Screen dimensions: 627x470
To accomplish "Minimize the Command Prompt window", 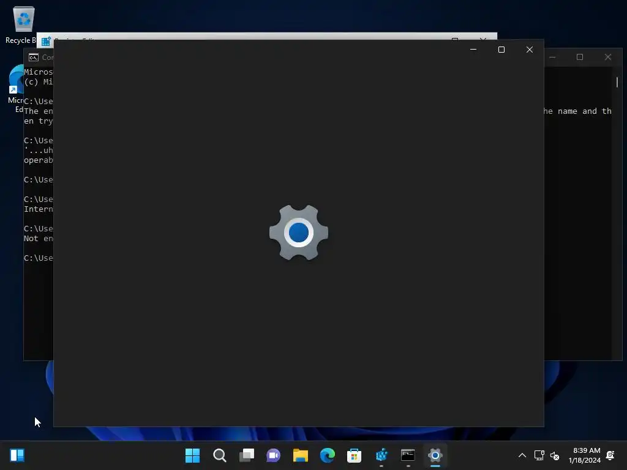I will 552,57.
